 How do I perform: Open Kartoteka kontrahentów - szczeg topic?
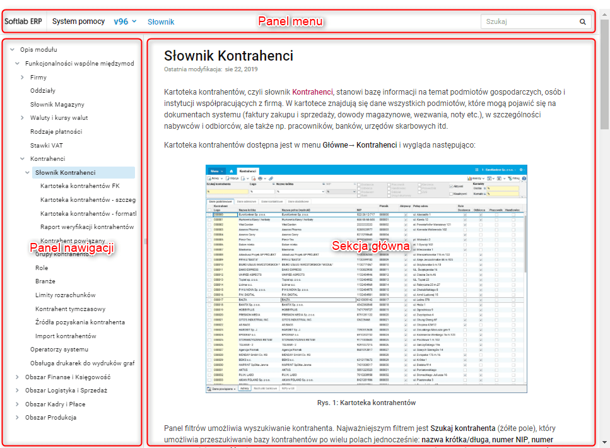coord(88,199)
